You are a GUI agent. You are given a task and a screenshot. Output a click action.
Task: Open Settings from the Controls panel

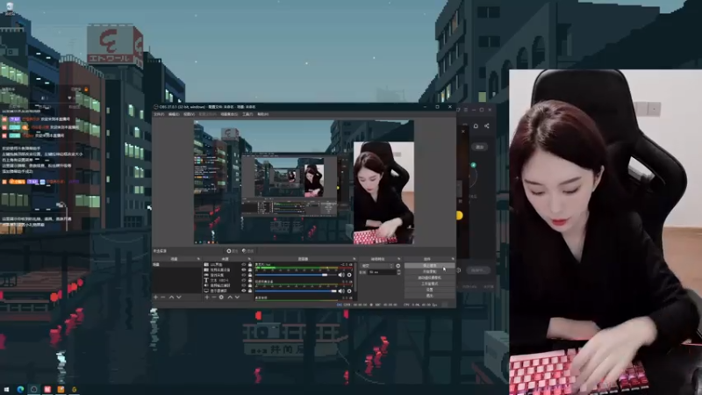pyautogui.click(x=430, y=290)
